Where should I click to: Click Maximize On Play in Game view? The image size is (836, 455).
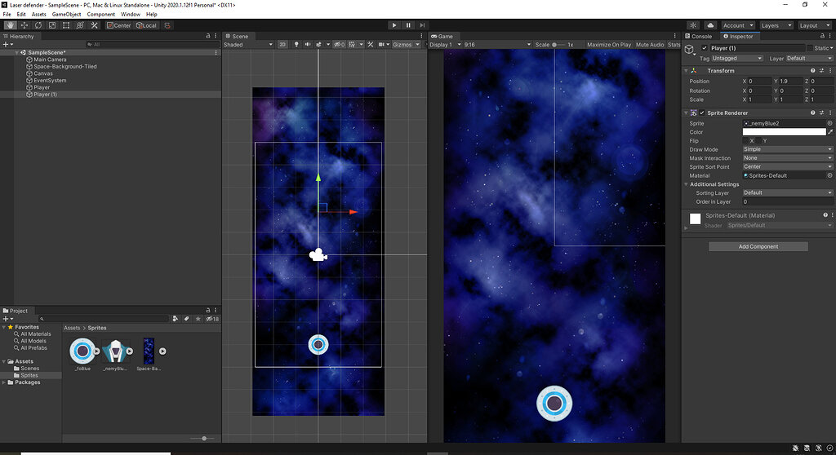click(x=609, y=45)
